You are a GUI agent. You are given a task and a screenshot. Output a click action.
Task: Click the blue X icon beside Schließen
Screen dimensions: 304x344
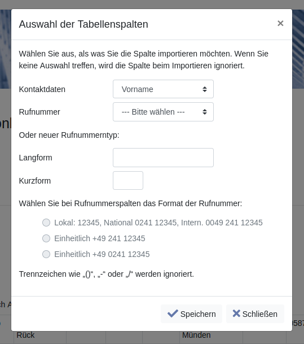point(236,313)
